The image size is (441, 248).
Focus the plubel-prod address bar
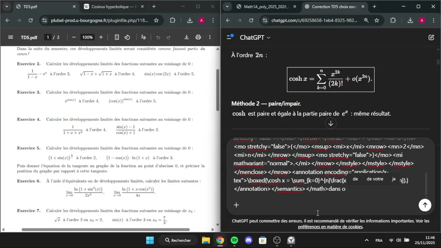click(100, 20)
